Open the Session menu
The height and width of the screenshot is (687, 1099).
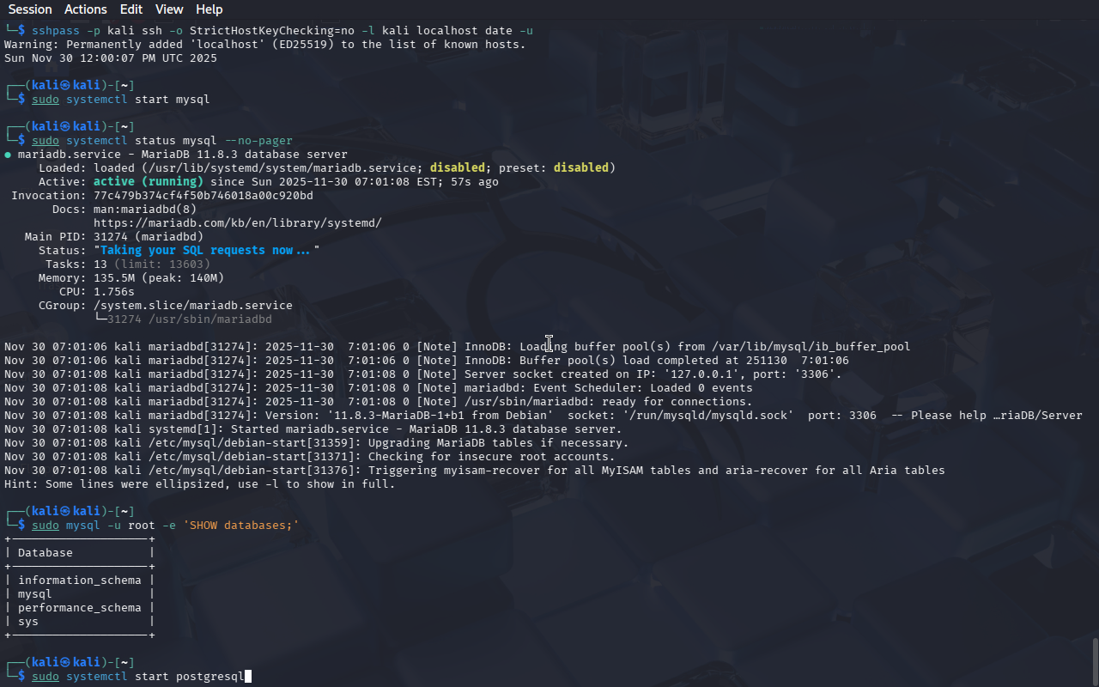coord(30,9)
